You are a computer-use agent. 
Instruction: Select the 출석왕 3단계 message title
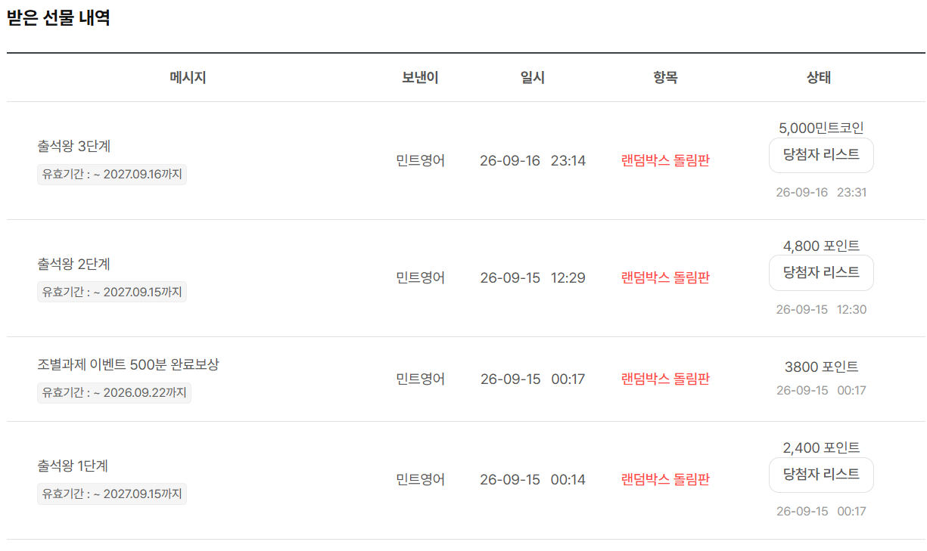[74, 147]
